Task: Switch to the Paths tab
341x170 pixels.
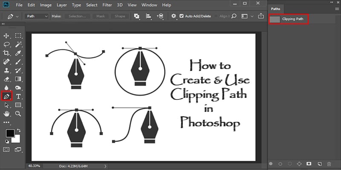Action: coord(275,9)
